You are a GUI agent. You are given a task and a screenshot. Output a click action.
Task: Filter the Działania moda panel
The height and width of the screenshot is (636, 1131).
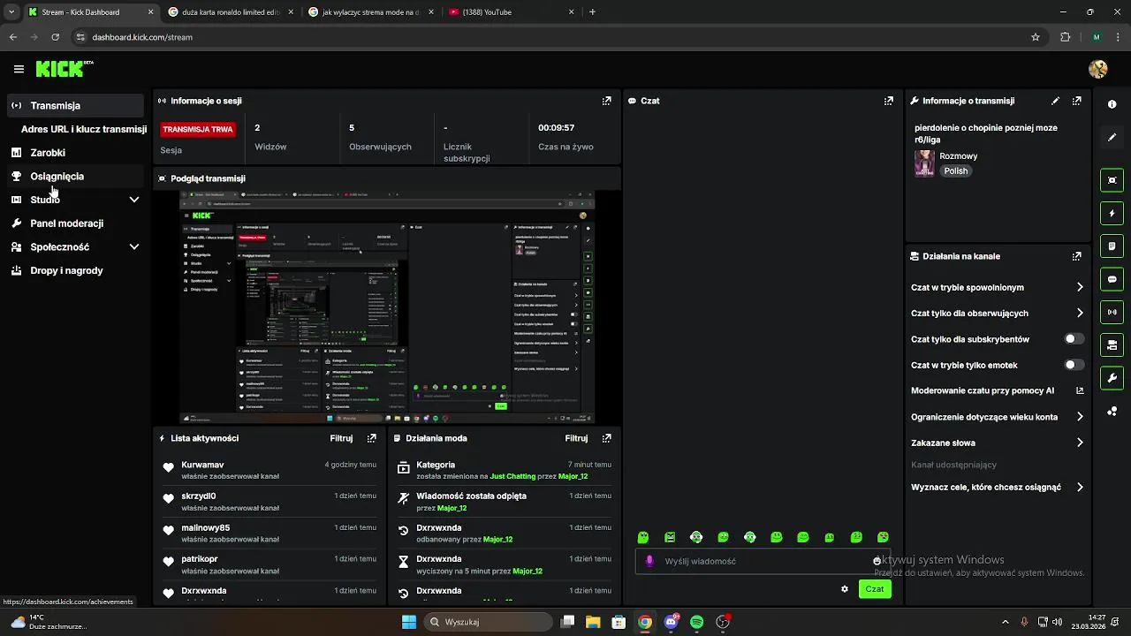576,438
